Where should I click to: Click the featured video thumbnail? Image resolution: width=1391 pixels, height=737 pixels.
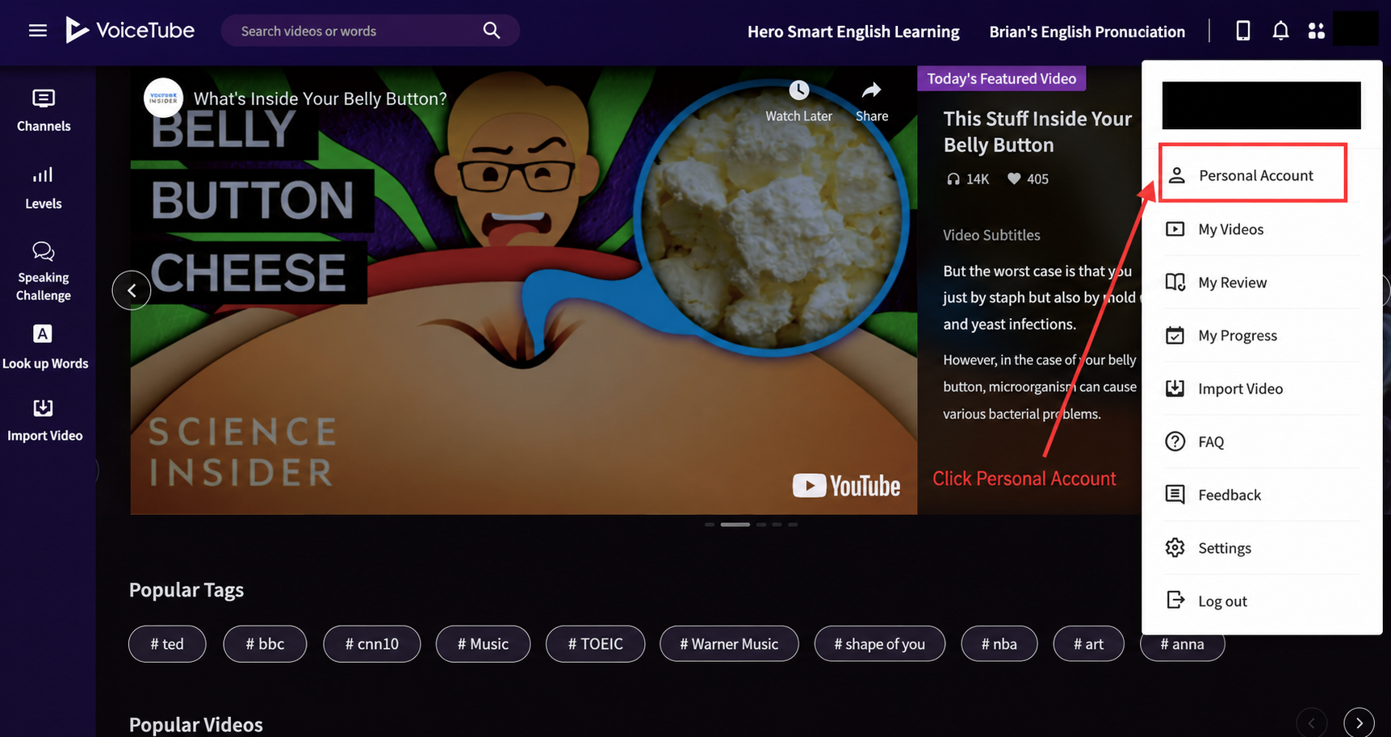[524, 291]
